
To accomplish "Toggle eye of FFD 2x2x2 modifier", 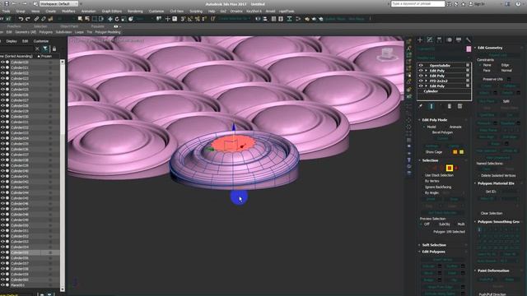I will click(421, 81).
